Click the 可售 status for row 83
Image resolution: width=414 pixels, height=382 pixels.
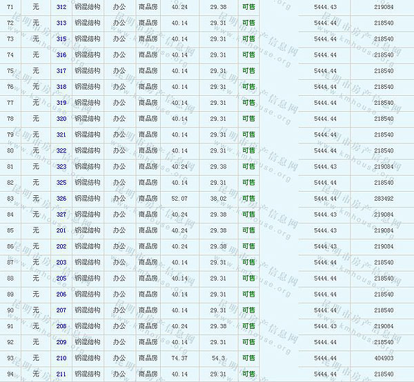248,199
